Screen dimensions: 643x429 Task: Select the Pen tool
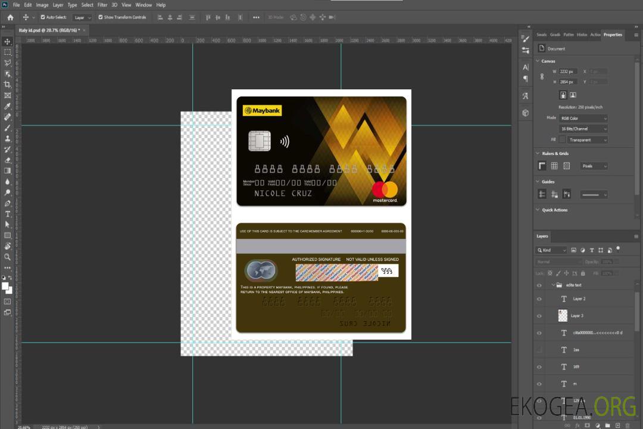(x=7, y=203)
